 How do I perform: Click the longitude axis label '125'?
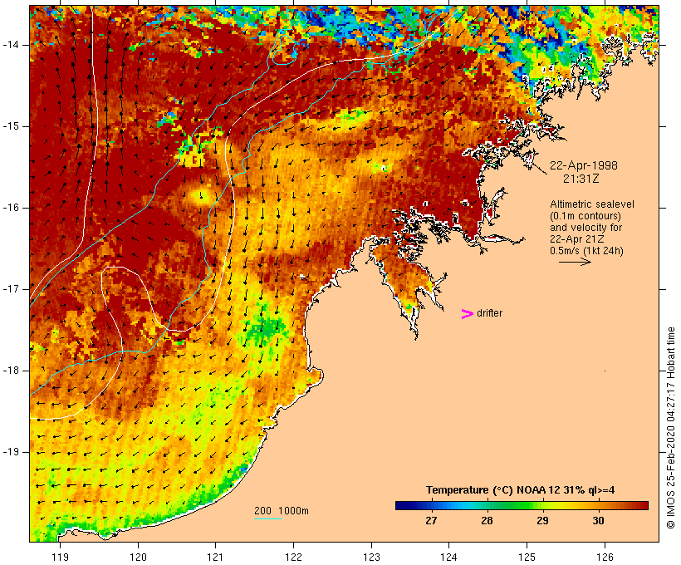527,557
